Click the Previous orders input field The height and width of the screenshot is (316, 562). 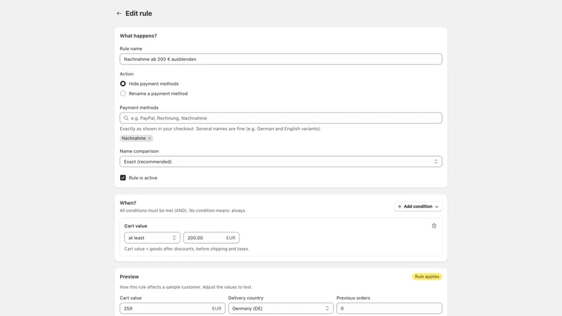point(389,308)
